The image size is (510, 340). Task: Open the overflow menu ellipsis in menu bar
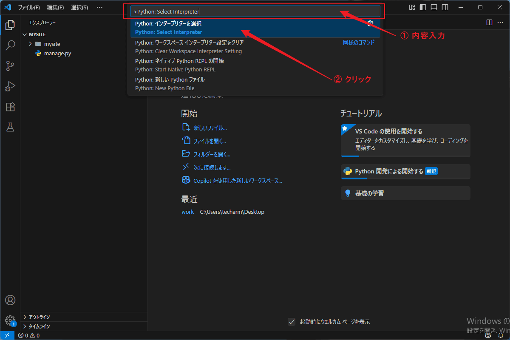point(99,7)
